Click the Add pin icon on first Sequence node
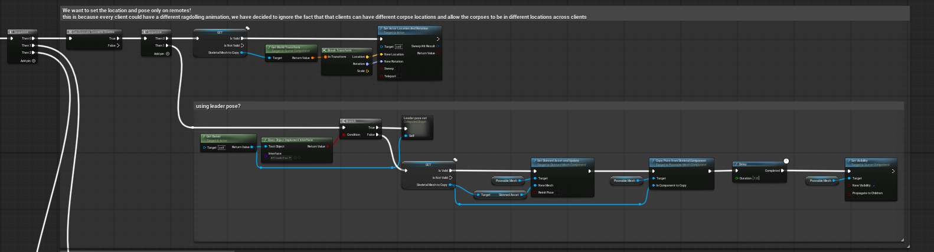Image resolution: width=934 pixels, height=252 pixels. [34, 61]
